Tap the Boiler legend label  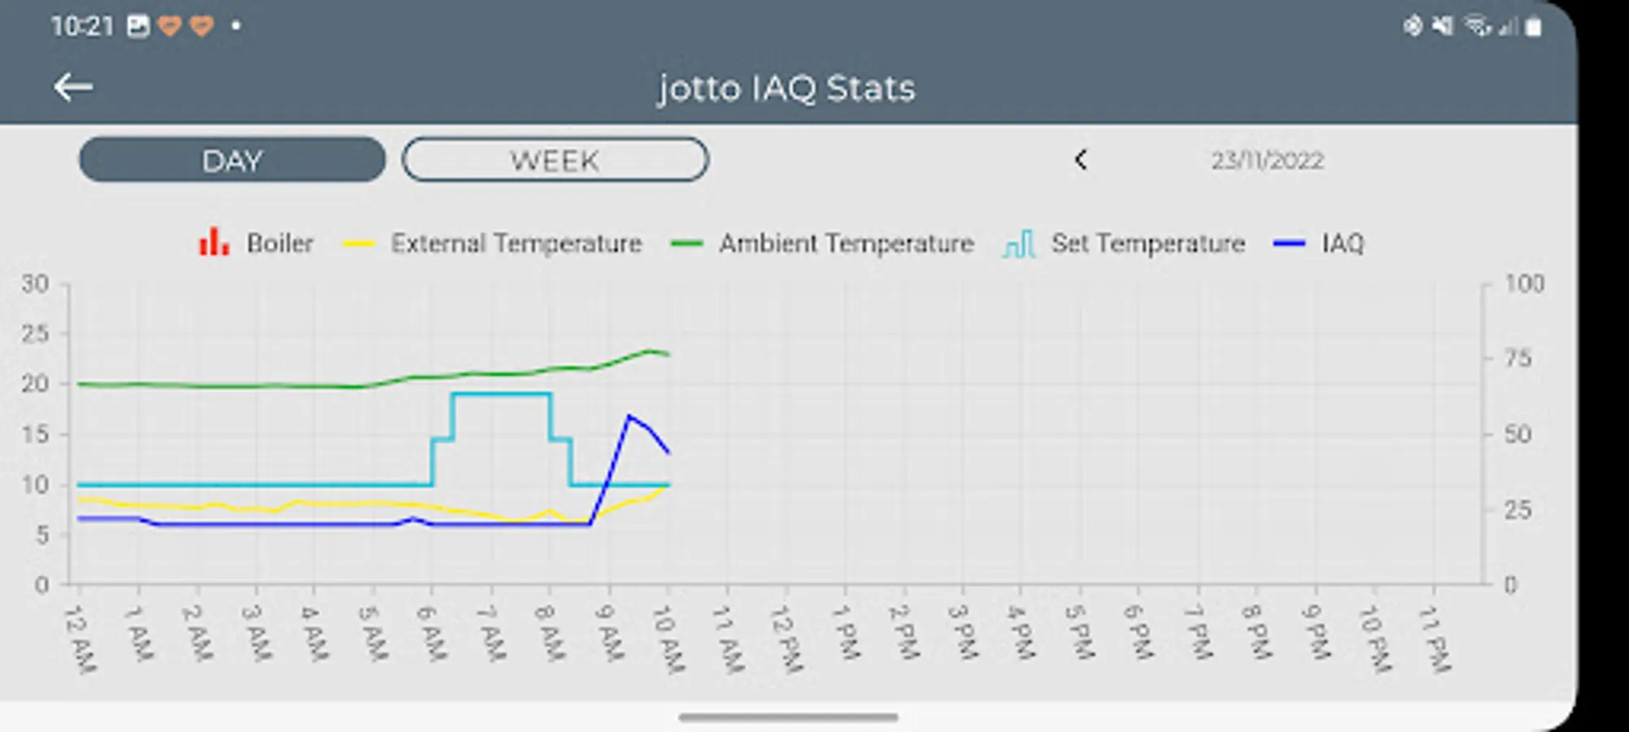(x=280, y=243)
